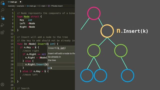Click the 'Insert(k int)' signature hint
This screenshot has width=160, height=90.
[x=57, y=48]
